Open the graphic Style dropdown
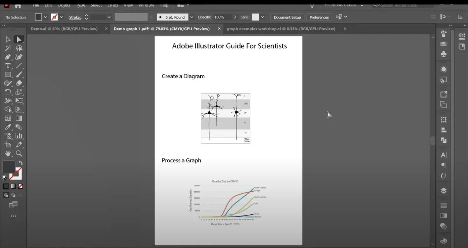468x248 pixels. coord(263,17)
